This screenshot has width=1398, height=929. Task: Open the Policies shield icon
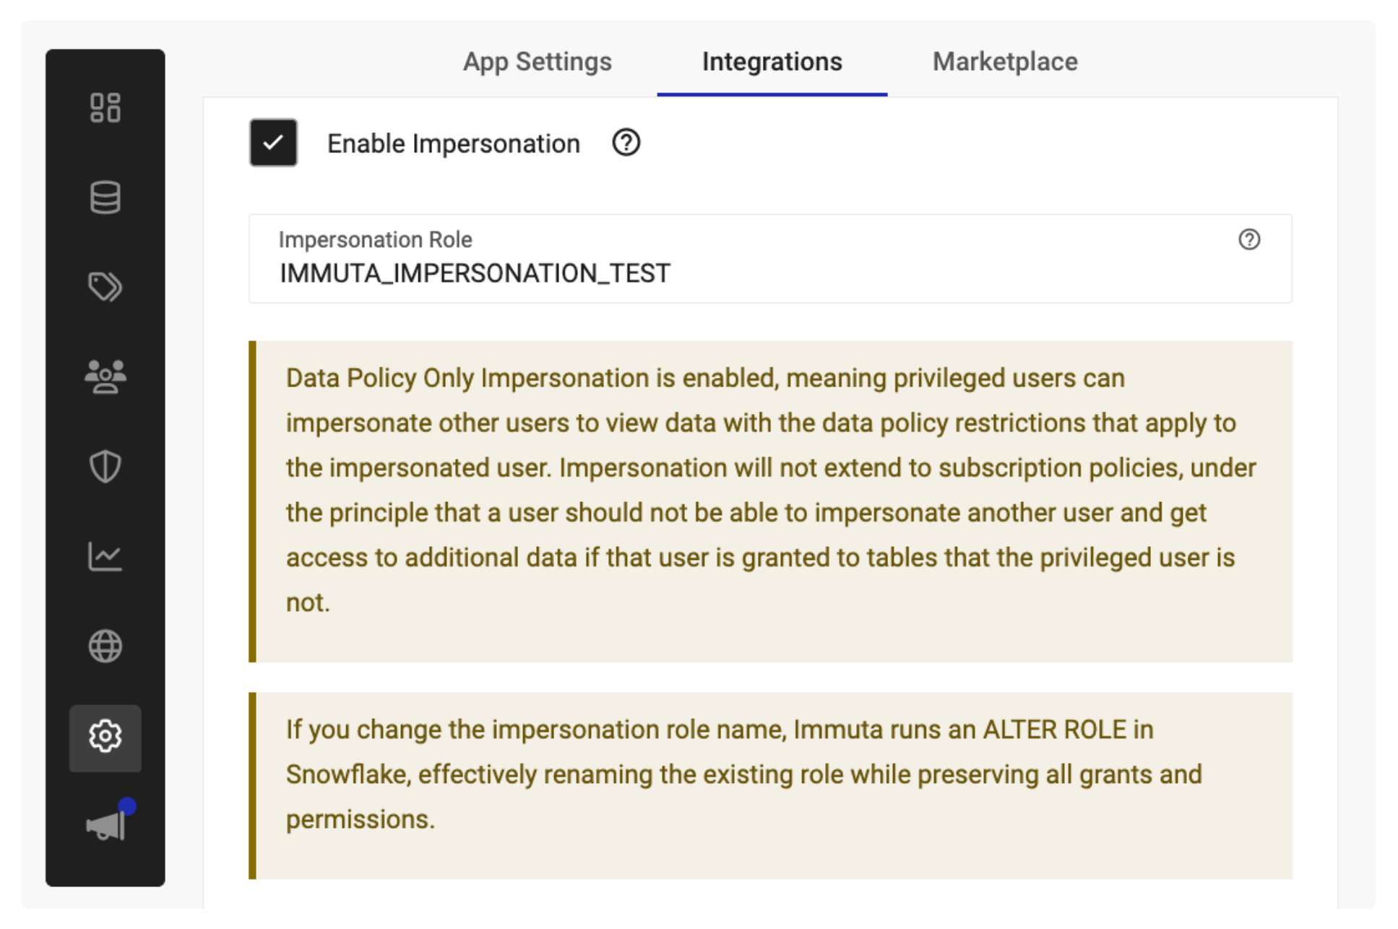(105, 466)
